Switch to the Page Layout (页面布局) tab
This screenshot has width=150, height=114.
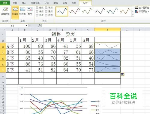click(x=35, y=3)
